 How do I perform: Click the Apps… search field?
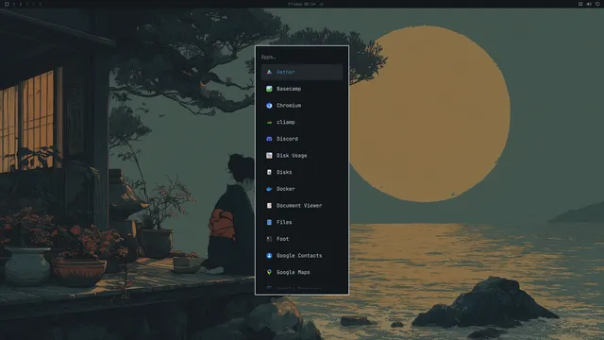pyautogui.click(x=302, y=57)
